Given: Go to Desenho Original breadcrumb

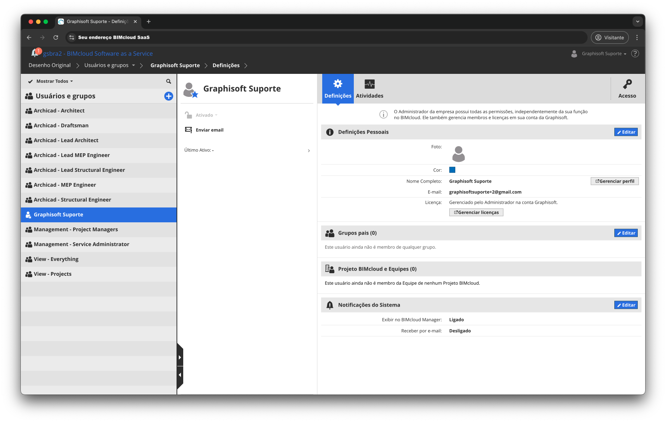Looking at the screenshot, I should click(49, 65).
